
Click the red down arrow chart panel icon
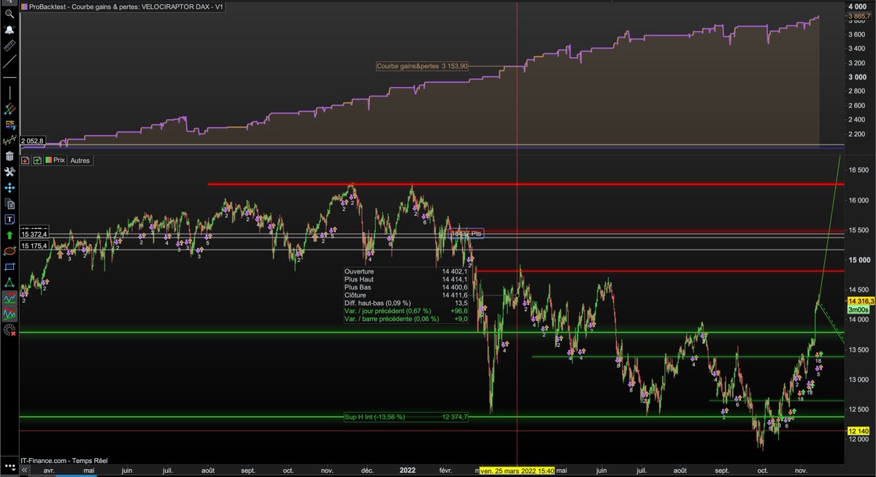click(x=26, y=160)
